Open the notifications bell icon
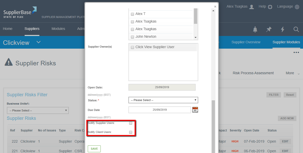Image resolution: width=303 pixels, height=153 pixels. point(255,29)
